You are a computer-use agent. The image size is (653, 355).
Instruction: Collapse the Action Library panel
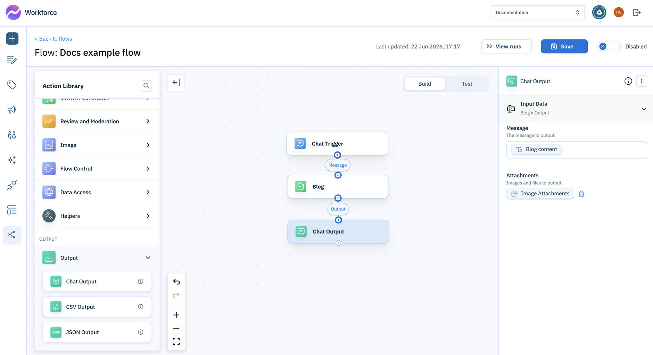[176, 83]
